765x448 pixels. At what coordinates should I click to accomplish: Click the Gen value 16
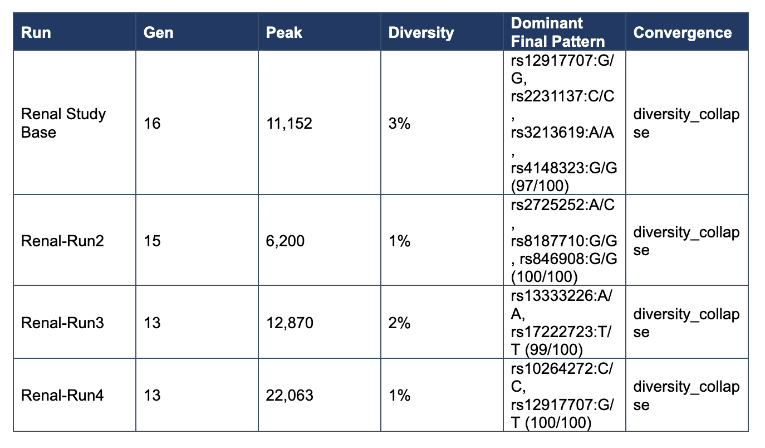click(x=152, y=123)
